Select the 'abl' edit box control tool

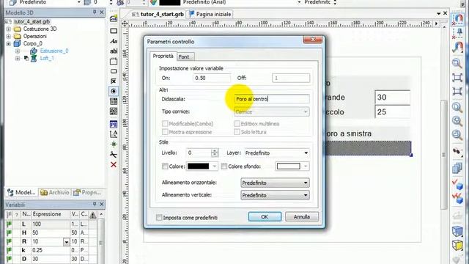pos(114,51)
